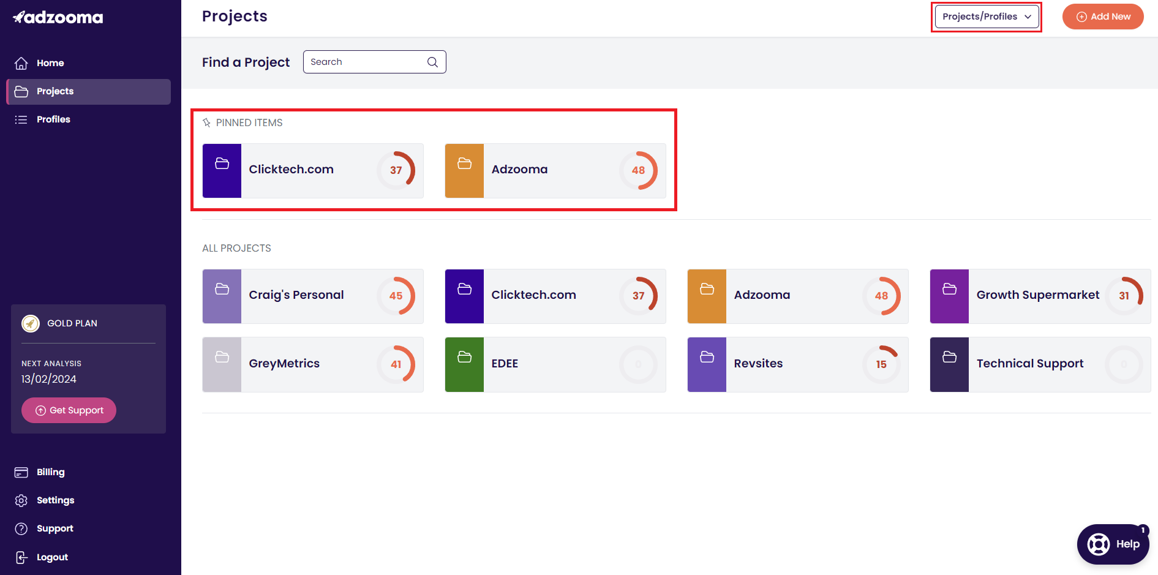Open pinned Clicktech.com project name
Image resolution: width=1158 pixels, height=575 pixels.
[x=291, y=170]
